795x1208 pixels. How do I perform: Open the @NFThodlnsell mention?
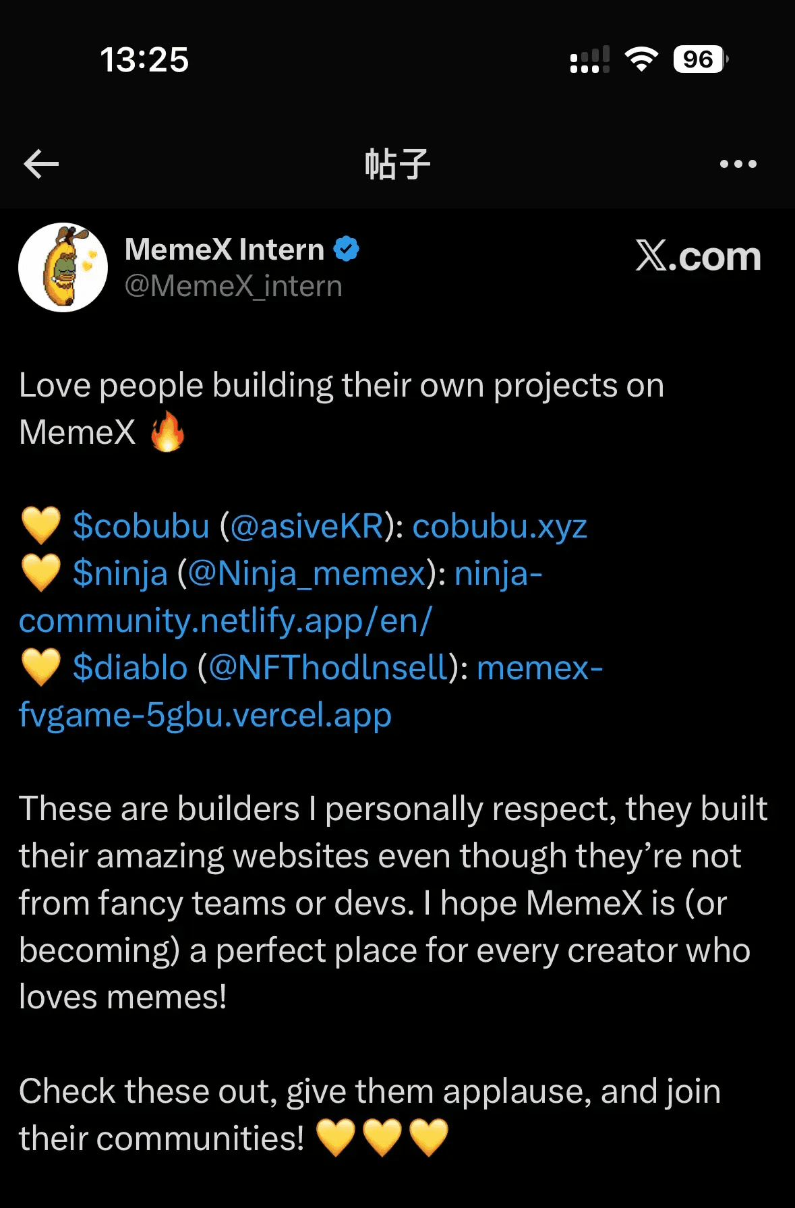(x=328, y=668)
